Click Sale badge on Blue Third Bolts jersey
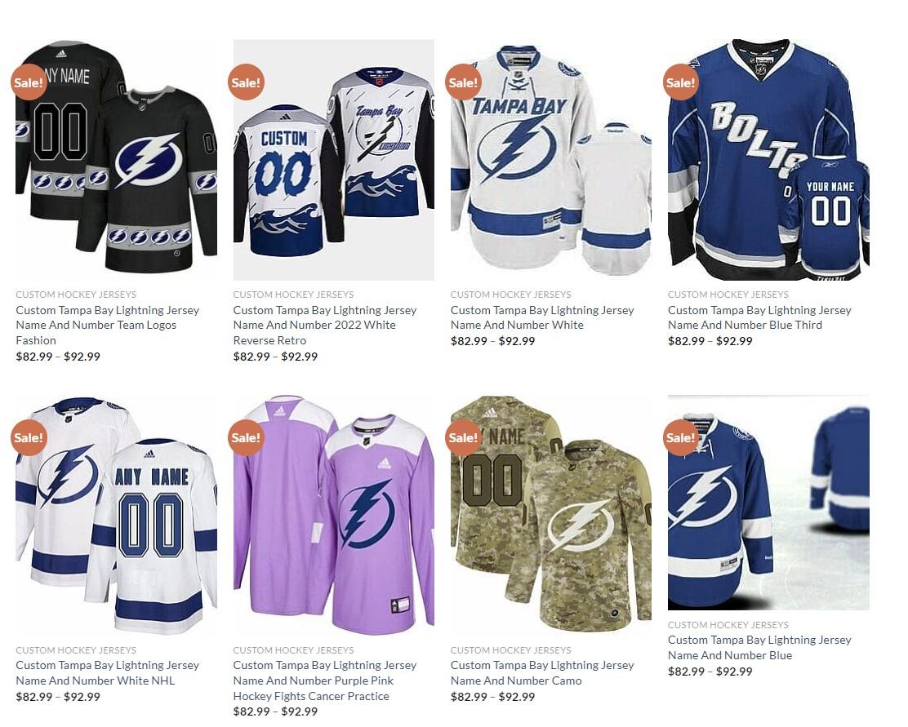Viewport: 908px width, 727px height. 680,82
